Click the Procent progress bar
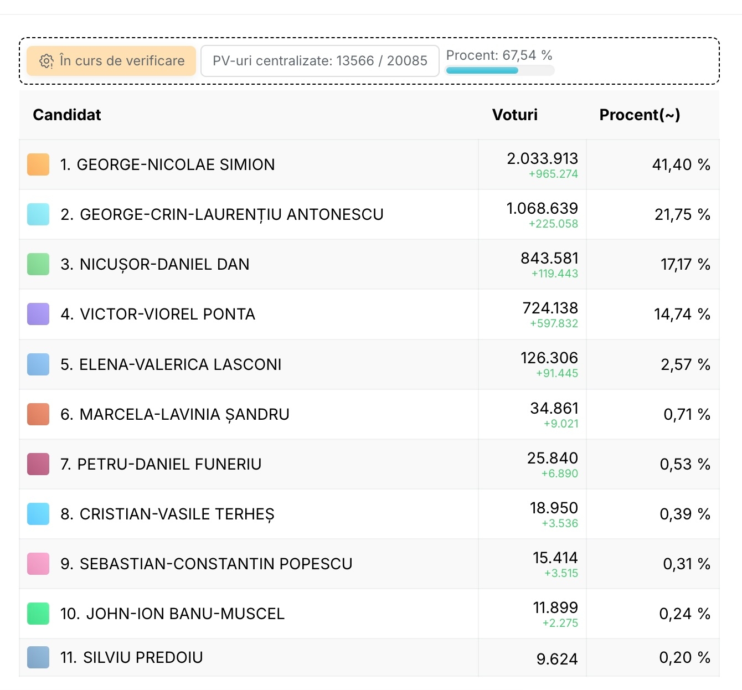Image resolution: width=742 pixels, height=690 pixels. point(499,70)
